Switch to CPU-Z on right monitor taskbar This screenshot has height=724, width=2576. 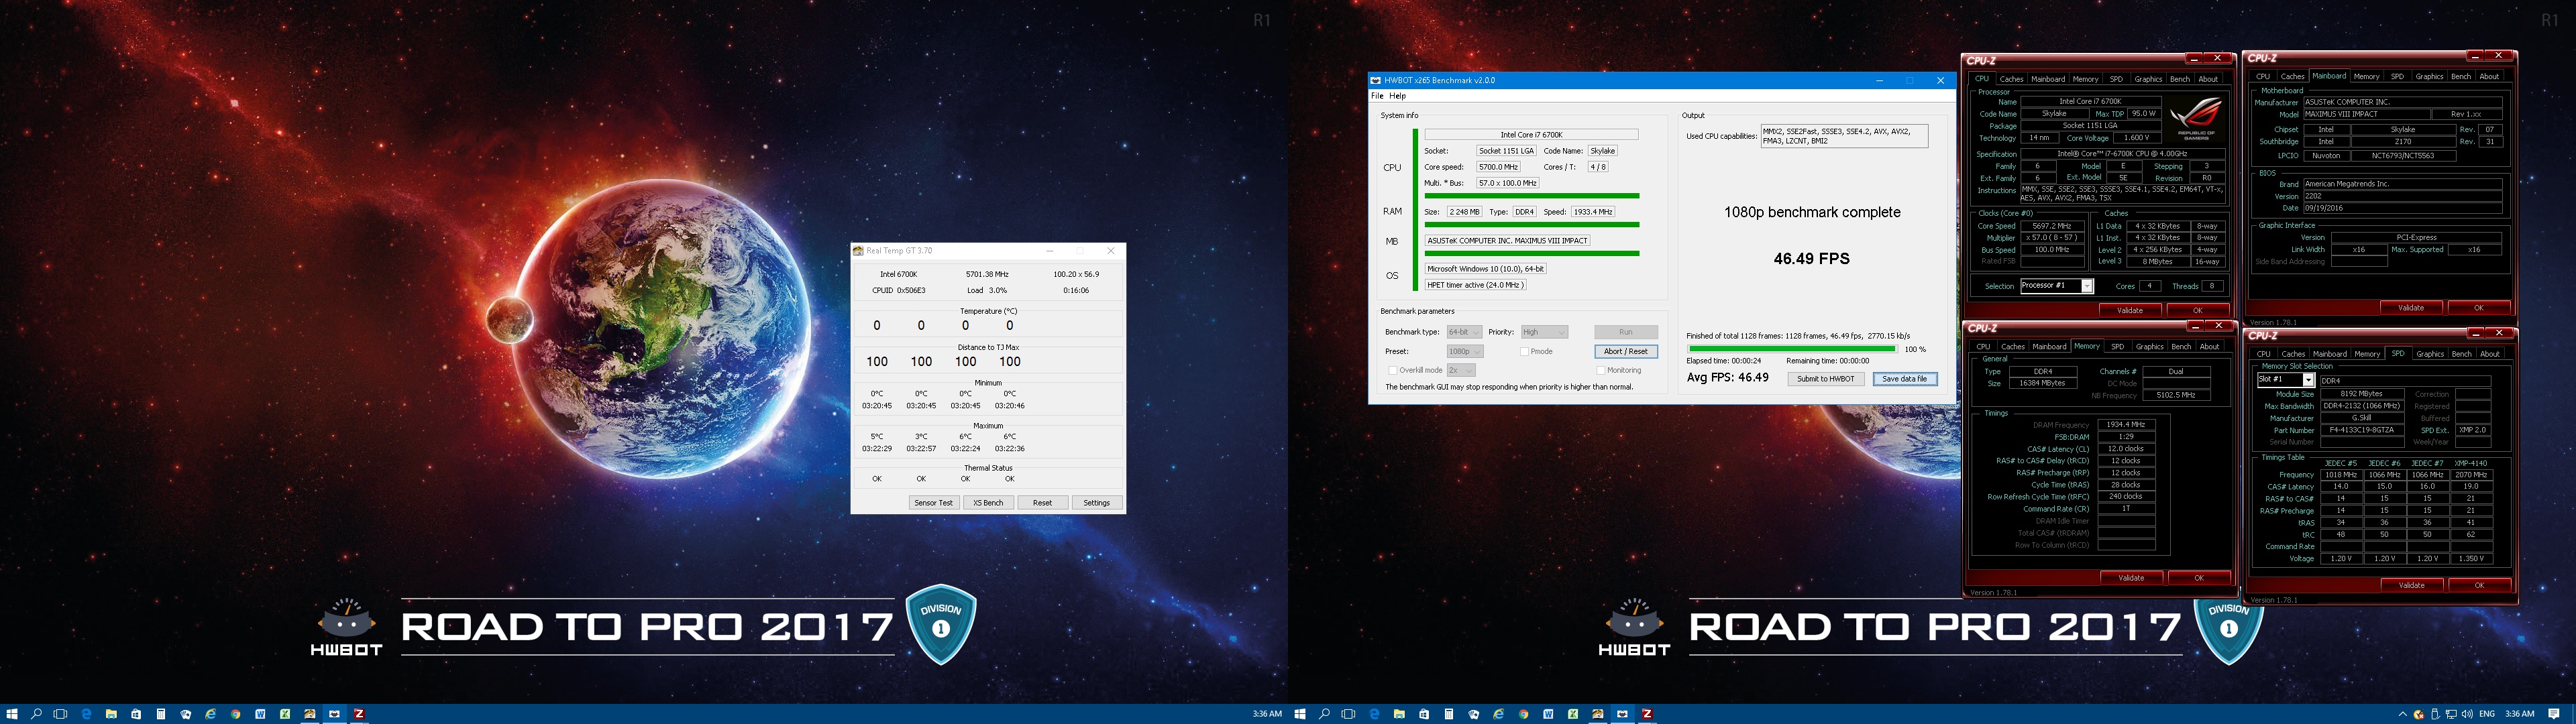click(1647, 714)
